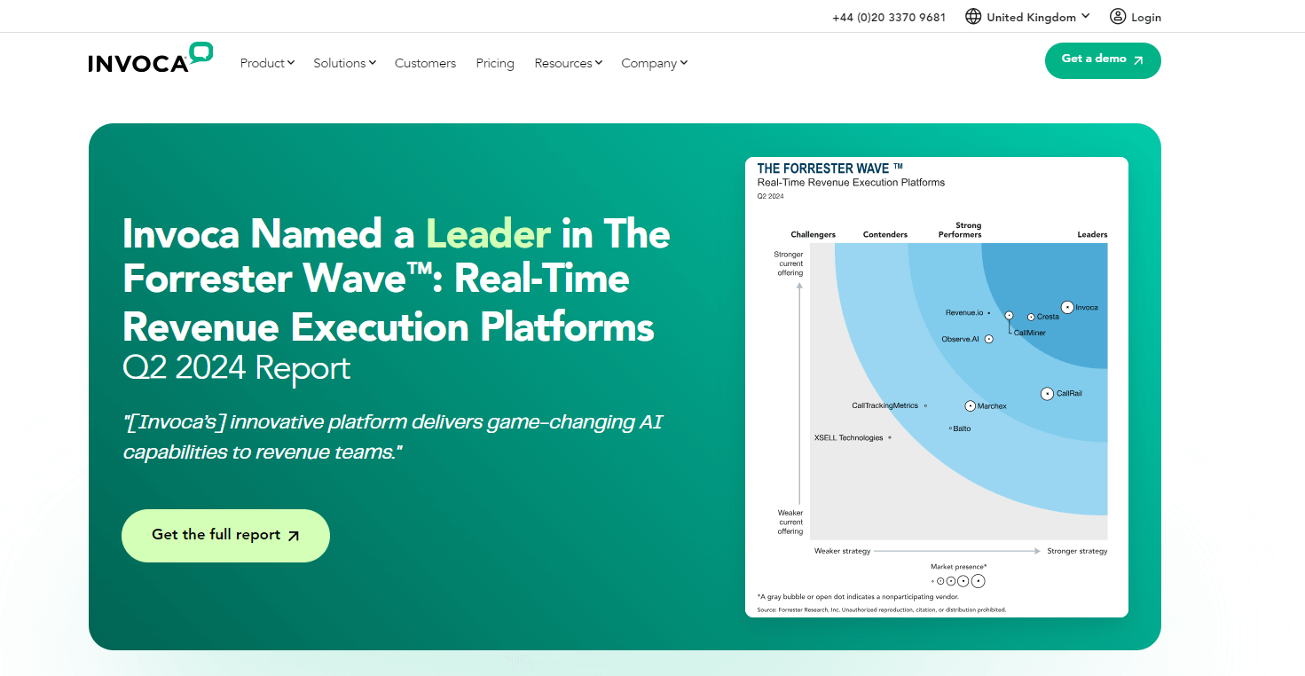Click the arrow icon on Get a demo
The image size is (1305, 676).
coord(1138,60)
